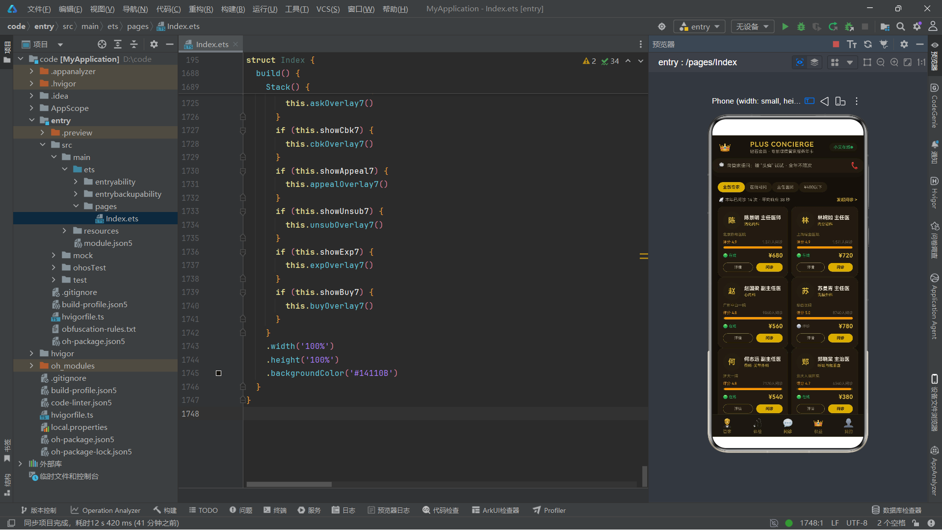The width and height of the screenshot is (942, 530).
Task: Collapse all nodes in project tree
Action: (x=134, y=44)
